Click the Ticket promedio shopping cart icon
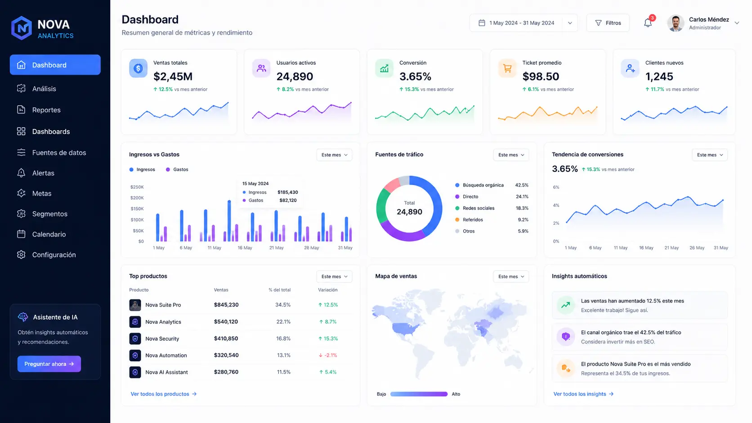Viewport: 752px width, 423px height. (x=507, y=68)
